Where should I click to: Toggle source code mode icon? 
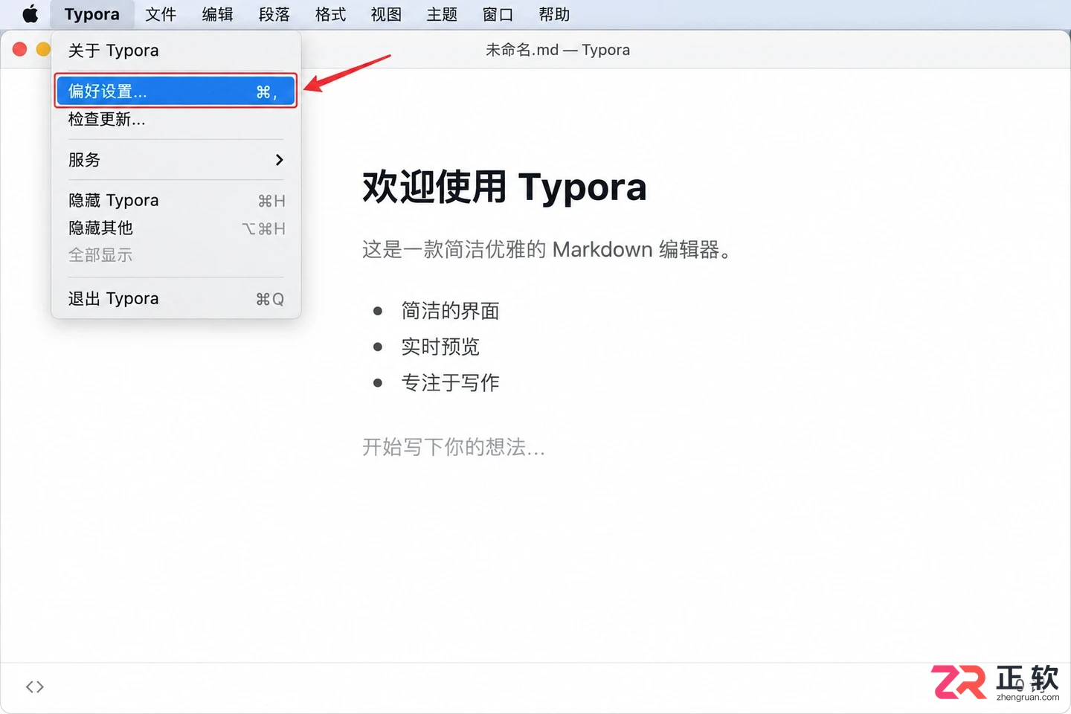pos(35,686)
